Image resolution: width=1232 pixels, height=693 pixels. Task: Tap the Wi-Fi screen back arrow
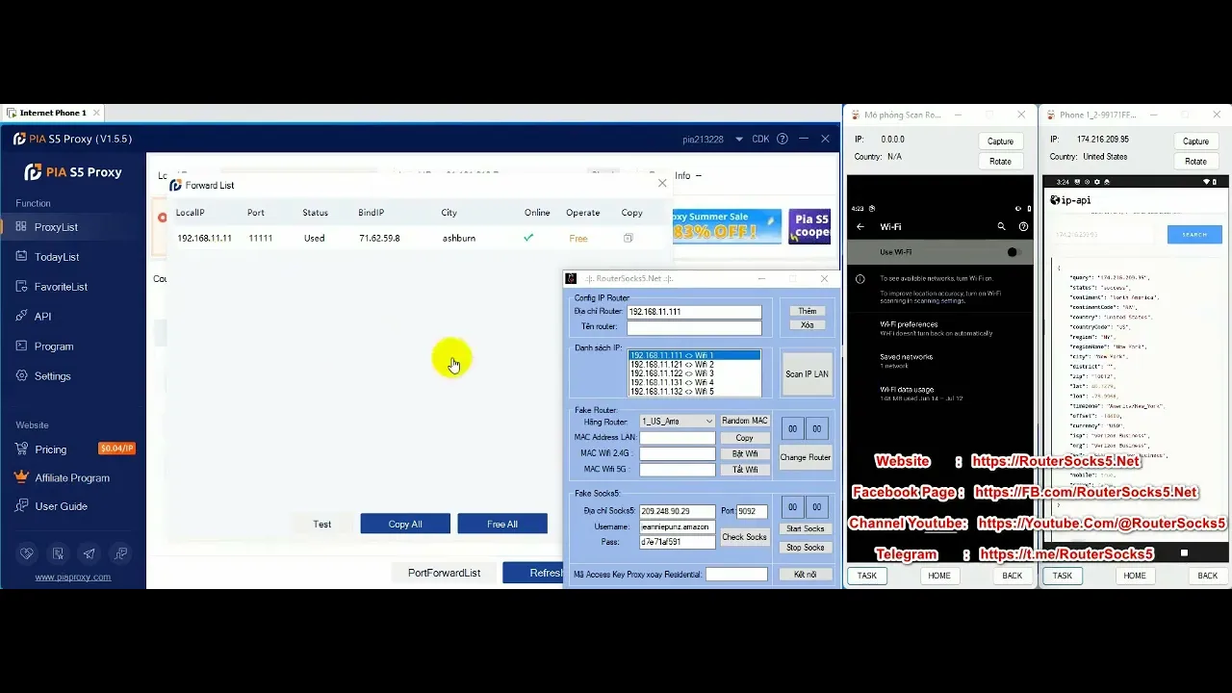click(860, 227)
